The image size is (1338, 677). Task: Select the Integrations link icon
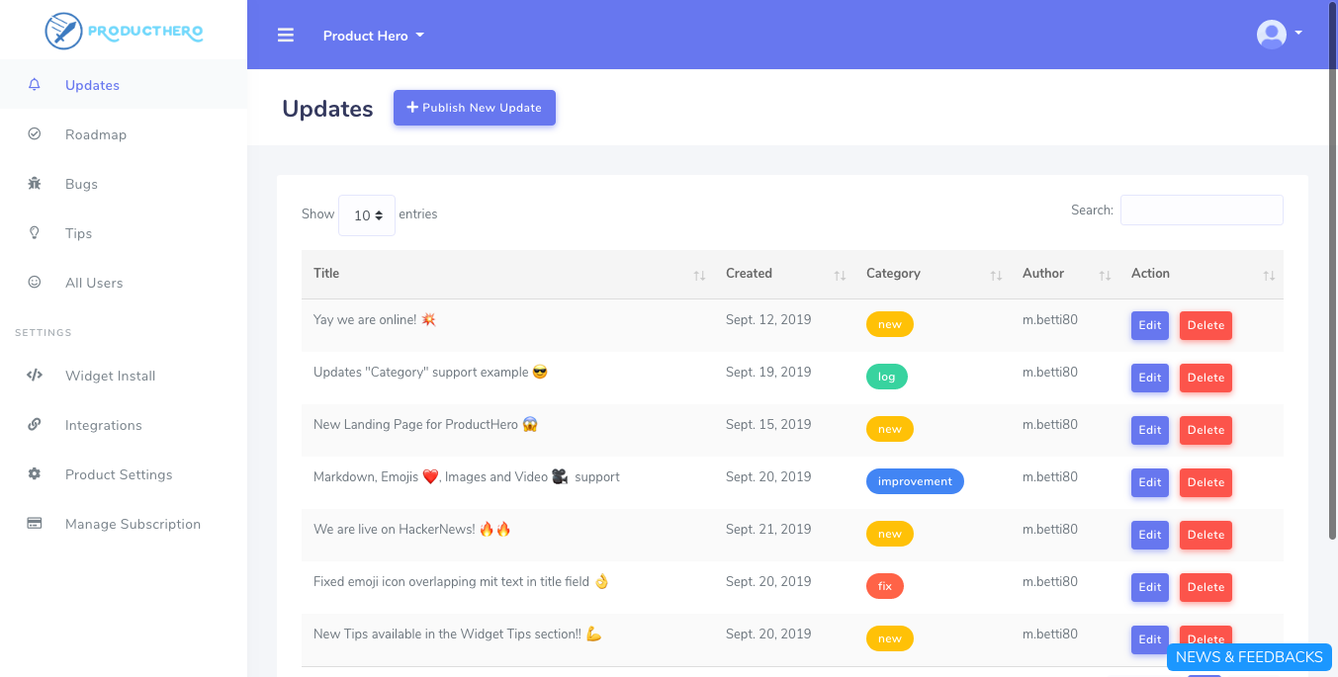[x=34, y=425]
